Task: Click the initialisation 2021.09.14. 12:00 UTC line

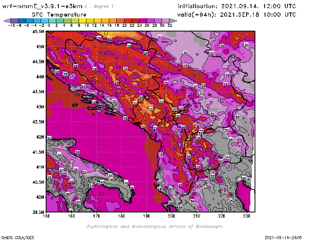Action: click(x=237, y=6)
